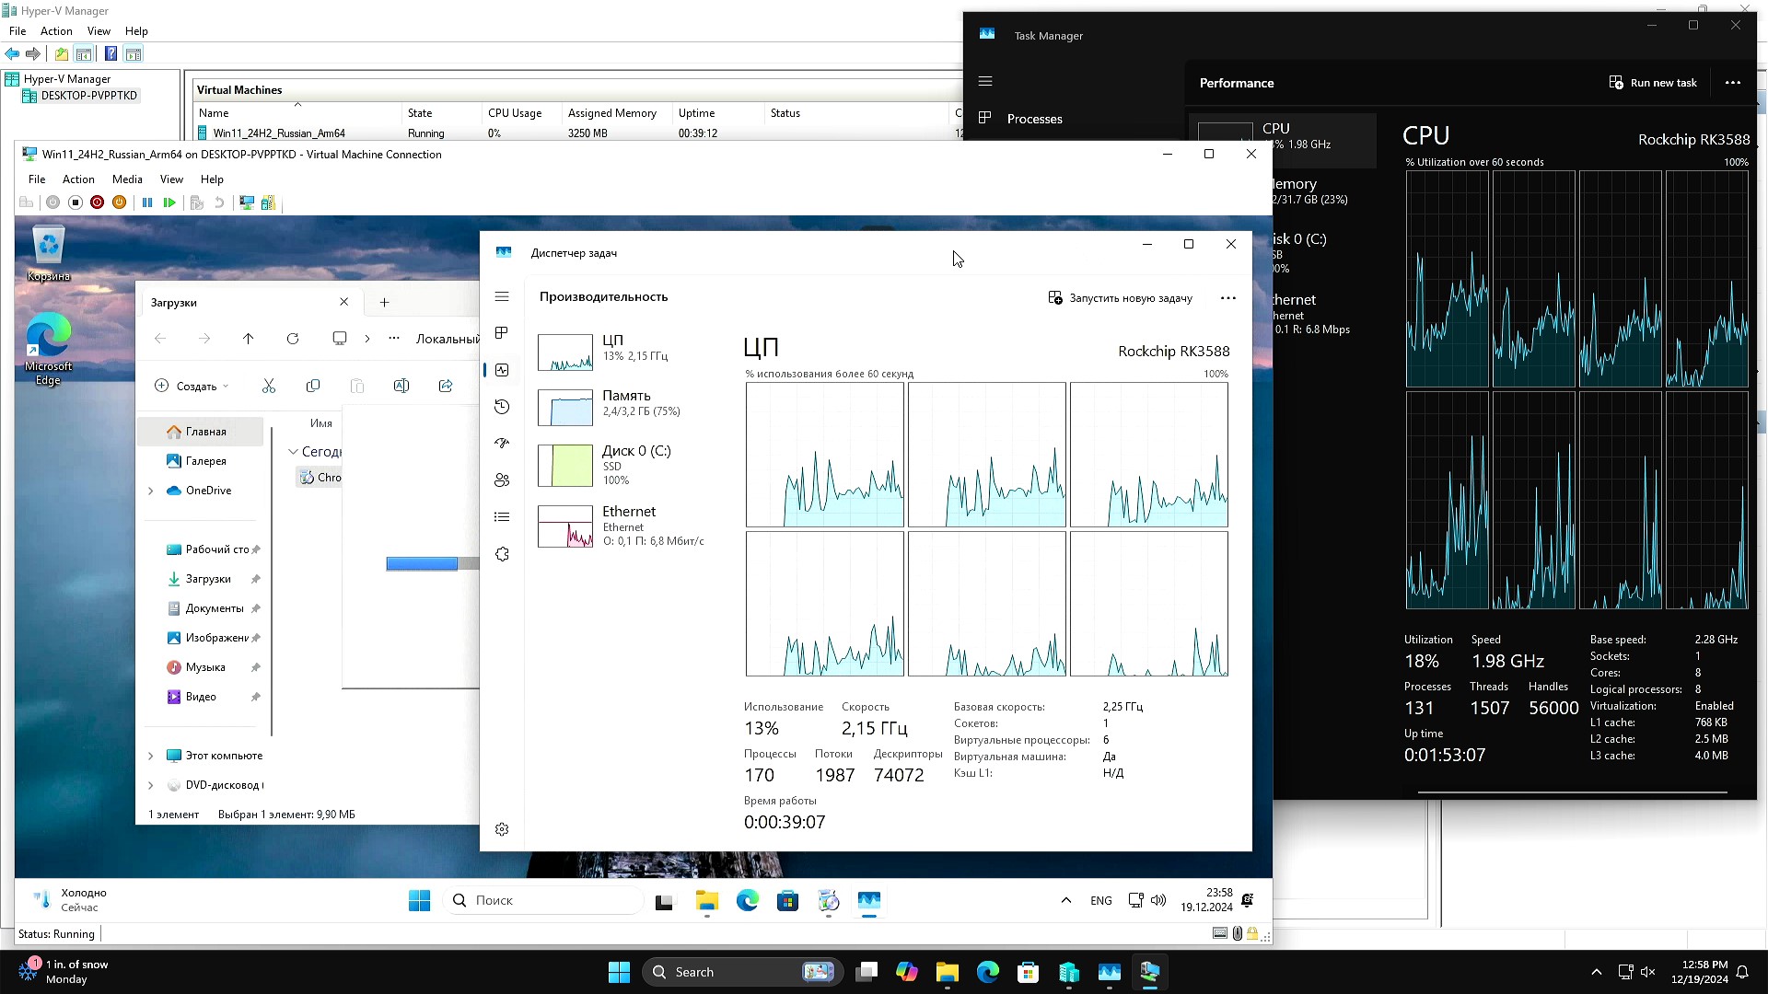1768x994 pixels.
Task: Pause the virtual machine from toolbar
Action: pyautogui.click(x=147, y=202)
